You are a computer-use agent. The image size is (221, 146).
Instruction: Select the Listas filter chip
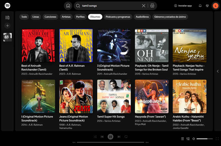pyautogui.click(x=36, y=17)
